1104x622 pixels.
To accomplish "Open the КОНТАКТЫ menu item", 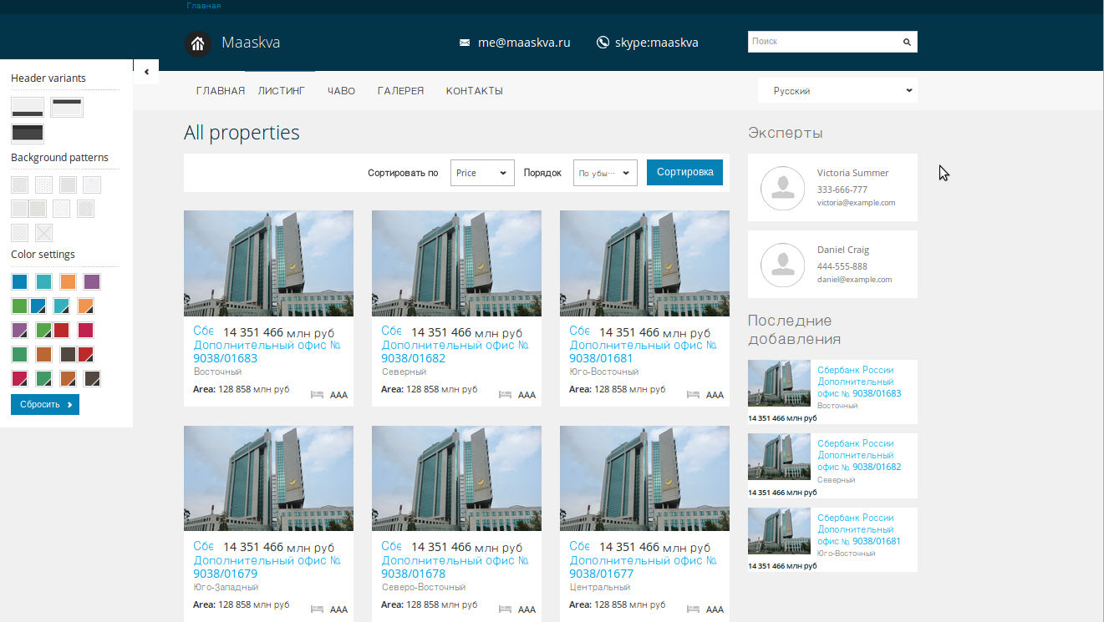I will (x=475, y=91).
